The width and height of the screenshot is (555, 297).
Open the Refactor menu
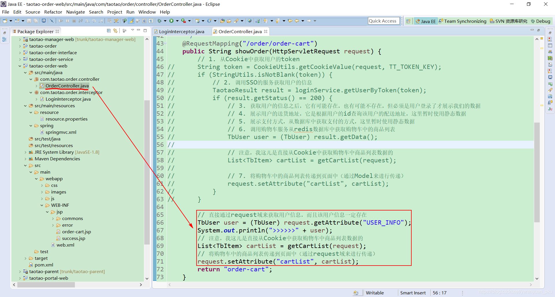[53, 12]
